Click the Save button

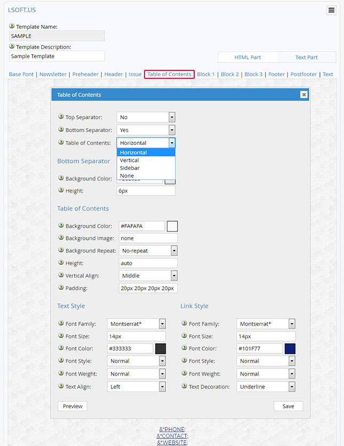click(288, 406)
